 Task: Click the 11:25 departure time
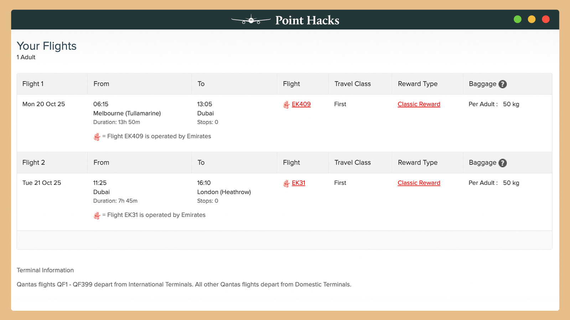[100, 183]
